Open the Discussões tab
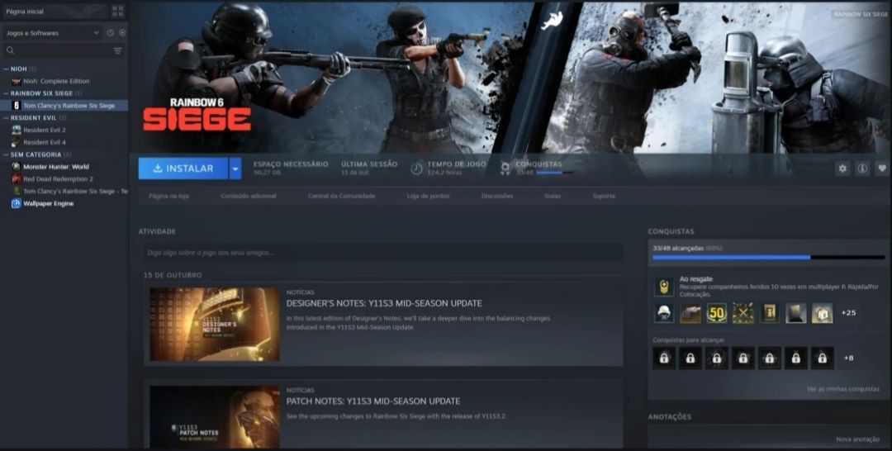Screen dimensions: 892x451 497,196
